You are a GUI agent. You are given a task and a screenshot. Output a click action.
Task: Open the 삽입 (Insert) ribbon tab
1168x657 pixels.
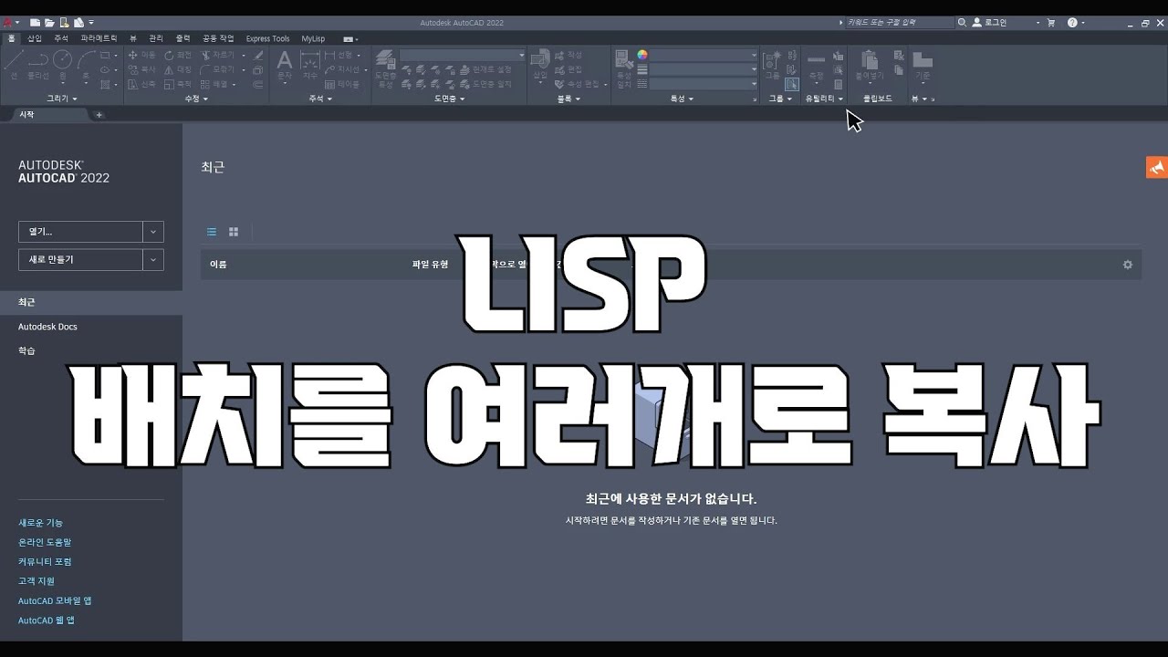pos(35,38)
